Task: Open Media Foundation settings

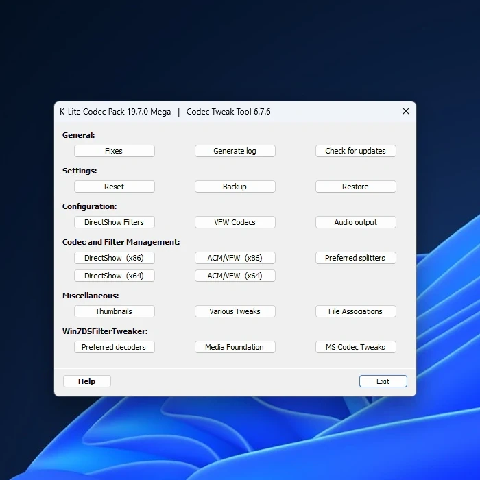Action: coord(235,347)
